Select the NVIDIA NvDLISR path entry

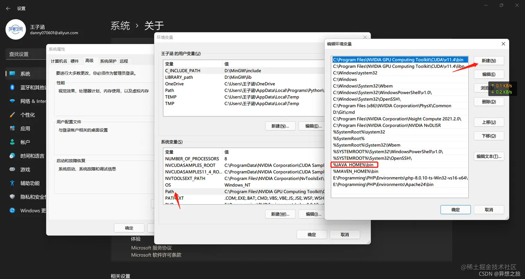pos(400,125)
